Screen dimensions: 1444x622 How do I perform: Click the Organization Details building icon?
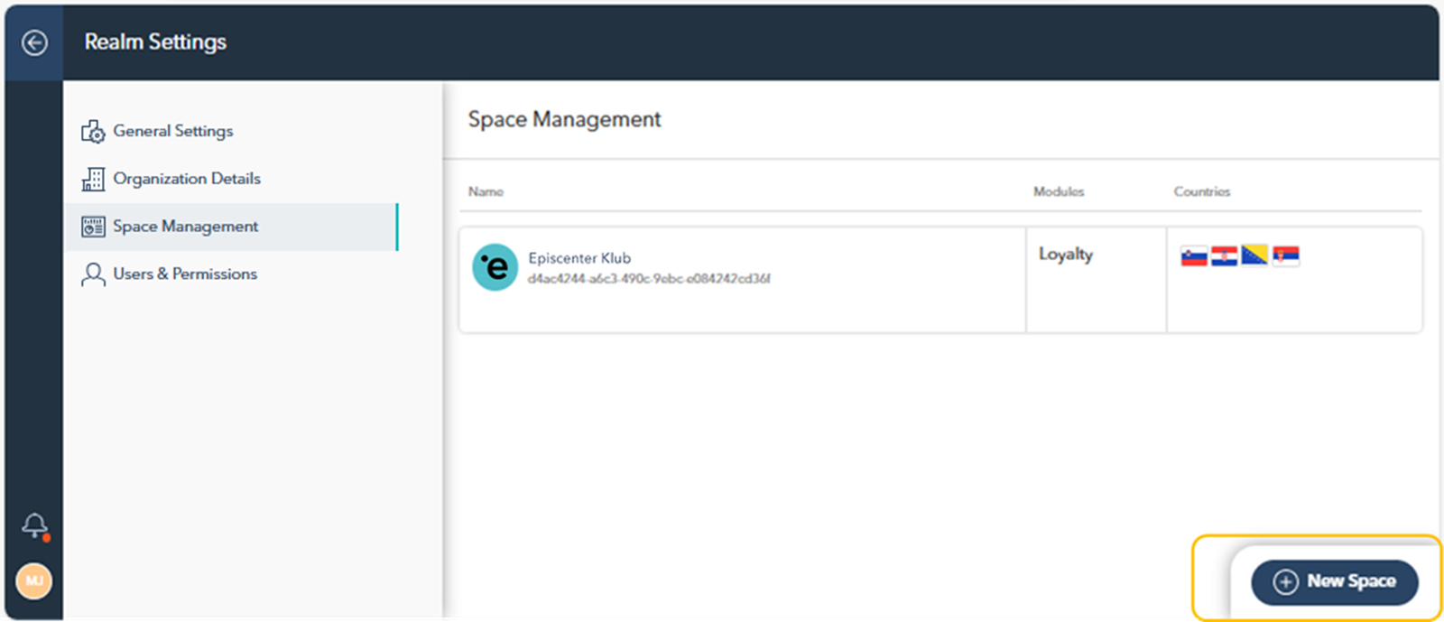pyautogui.click(x=93, y=179)
